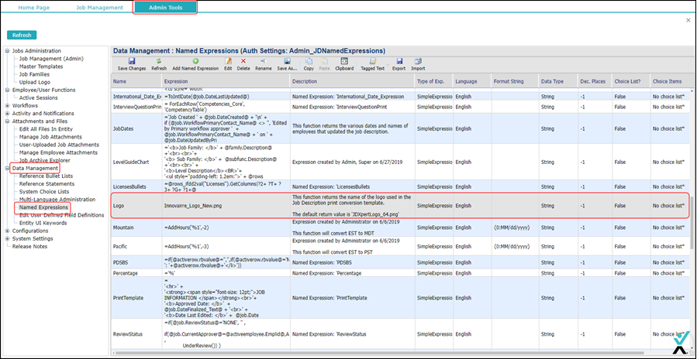Viewport: 697px width, 359px height.
Task: Open Edit All Files In Entity
Action: [47, 129]
